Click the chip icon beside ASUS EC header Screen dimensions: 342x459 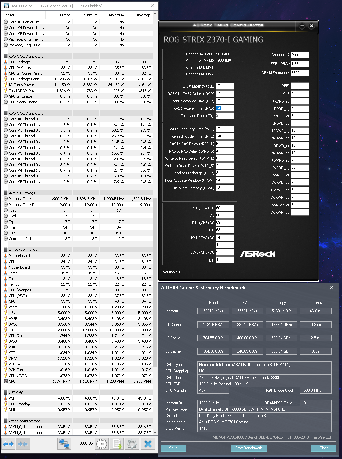click(6, 393)
